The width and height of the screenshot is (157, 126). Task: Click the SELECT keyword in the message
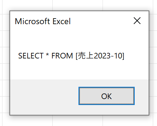(x=31, y=56)
